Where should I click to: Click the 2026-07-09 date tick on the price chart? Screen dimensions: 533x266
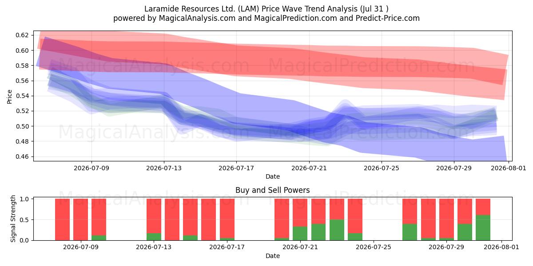click(x=91, y=168)
